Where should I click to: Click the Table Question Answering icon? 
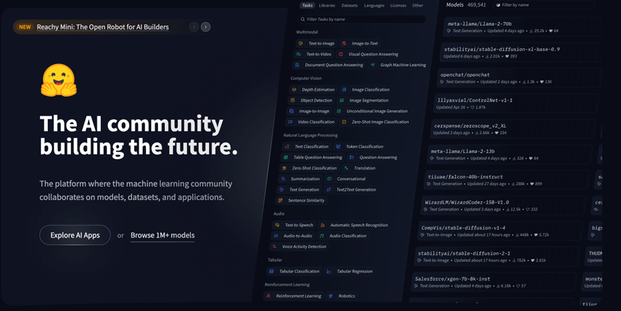coord(286,157)
